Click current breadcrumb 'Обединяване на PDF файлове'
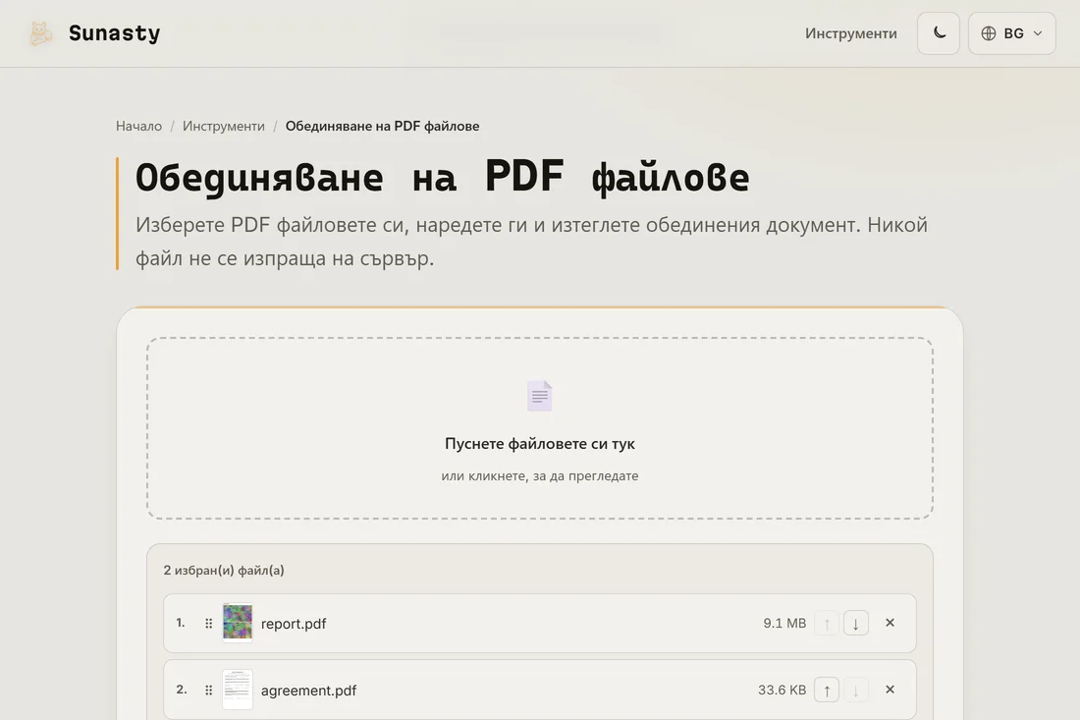Image resolution: width=1080 pixels, height=720 pixels. click(x=382, y=126)
